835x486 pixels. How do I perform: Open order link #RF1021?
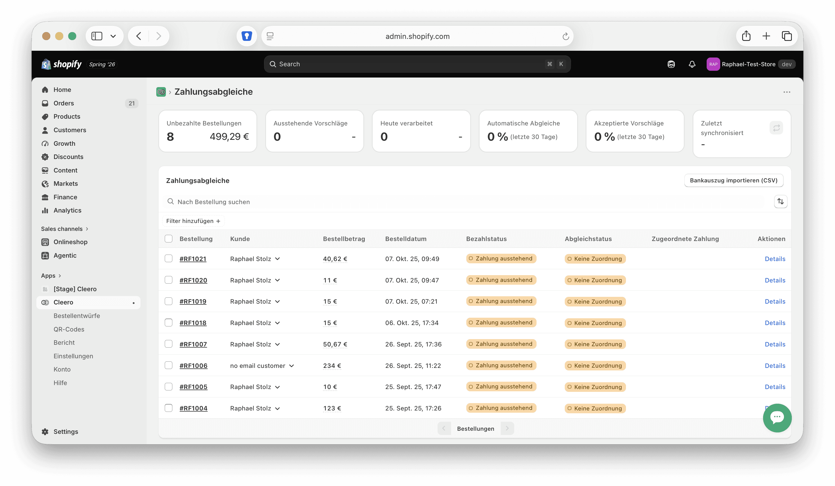coord(193,259)
